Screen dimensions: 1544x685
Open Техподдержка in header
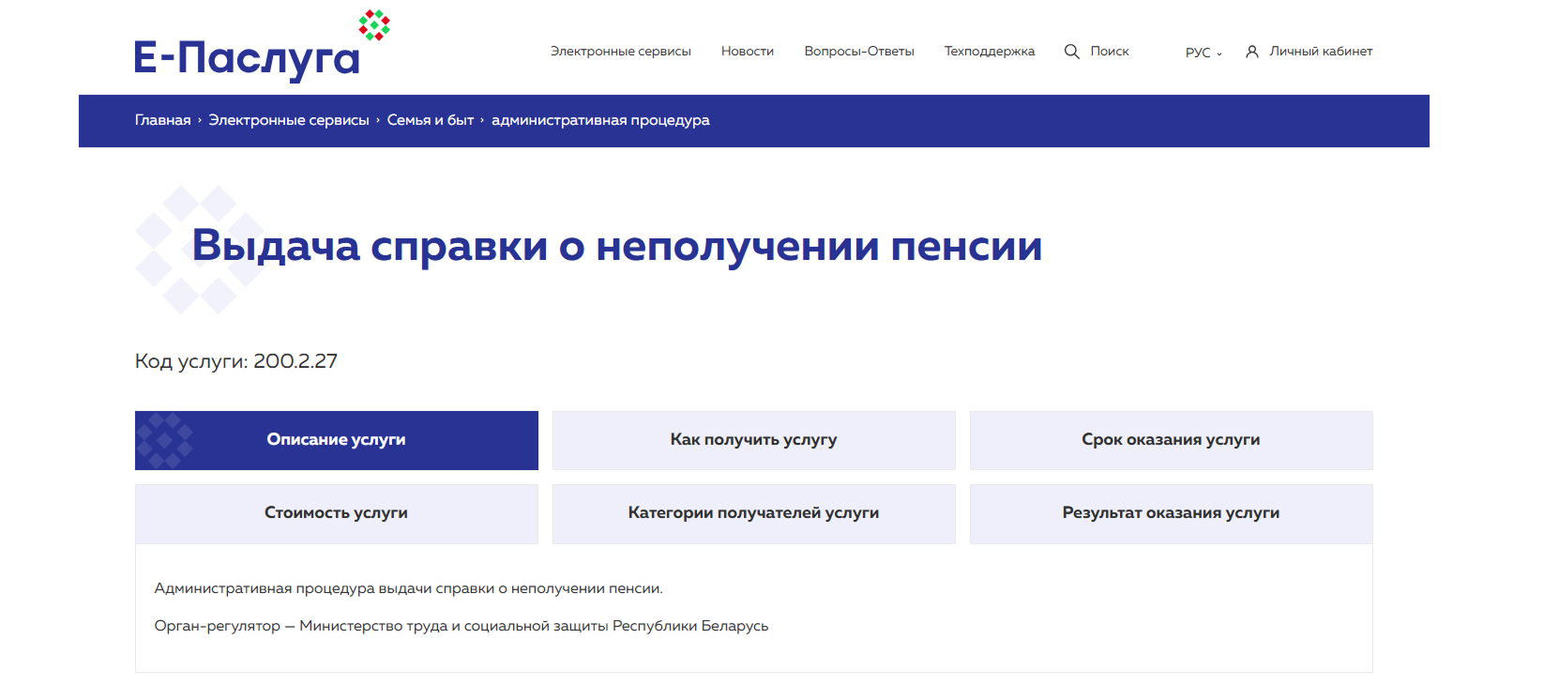point(989,52)
